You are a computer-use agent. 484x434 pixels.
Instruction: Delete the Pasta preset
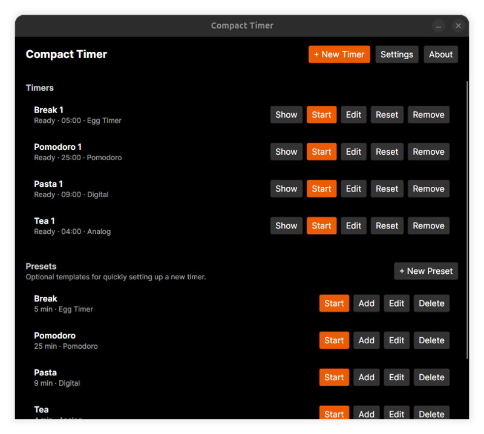(431, 377)
